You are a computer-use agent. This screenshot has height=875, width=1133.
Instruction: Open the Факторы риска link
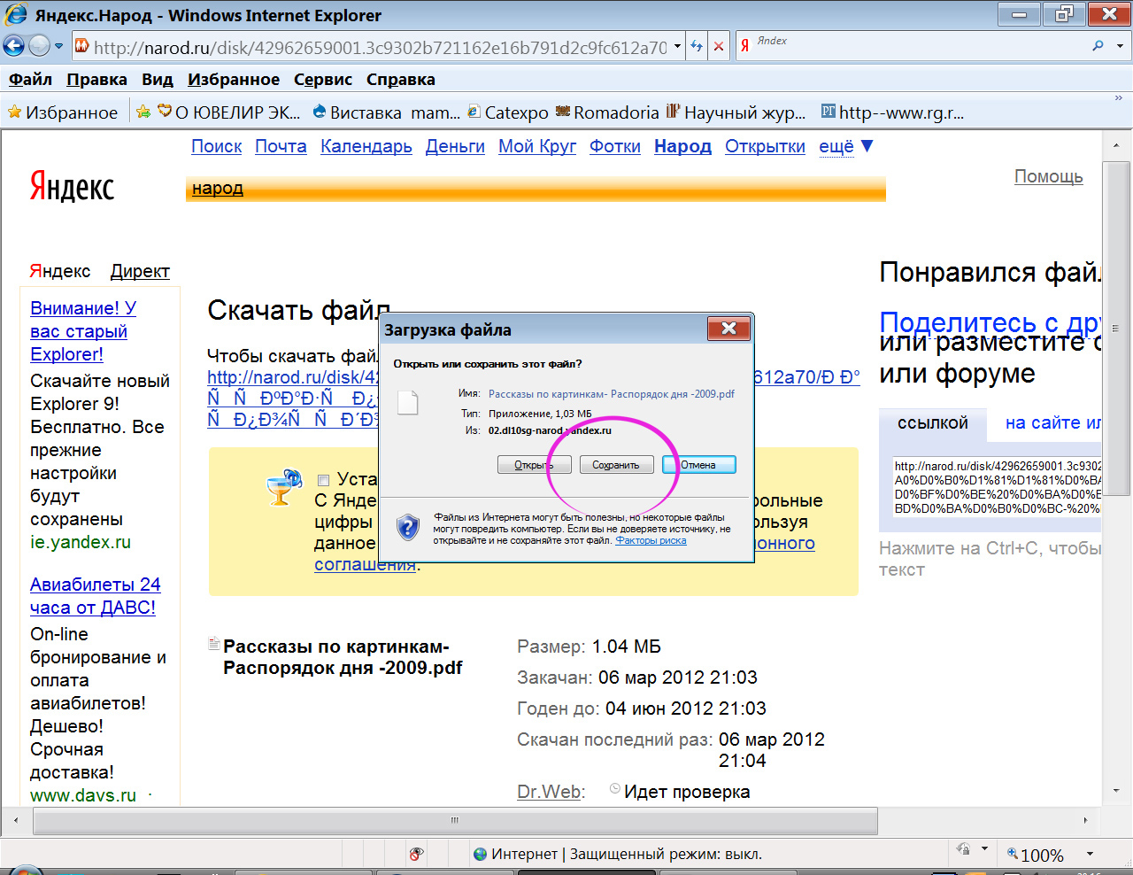(x=651, y=540)
